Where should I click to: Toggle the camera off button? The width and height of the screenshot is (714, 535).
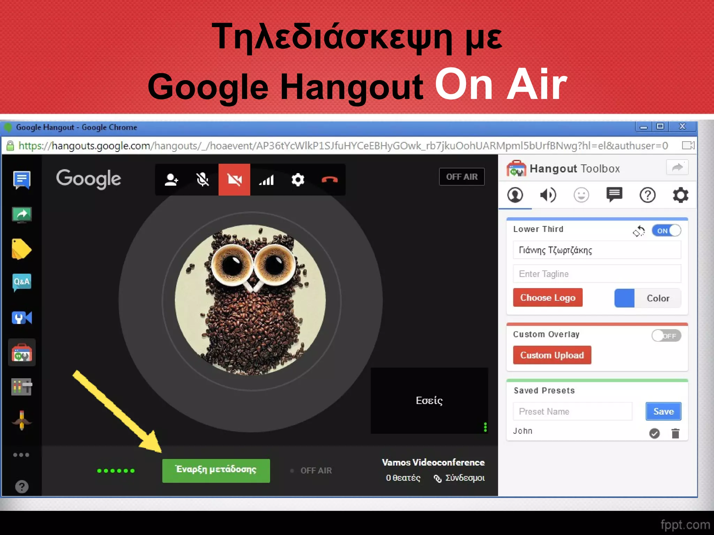click(234, 180)
